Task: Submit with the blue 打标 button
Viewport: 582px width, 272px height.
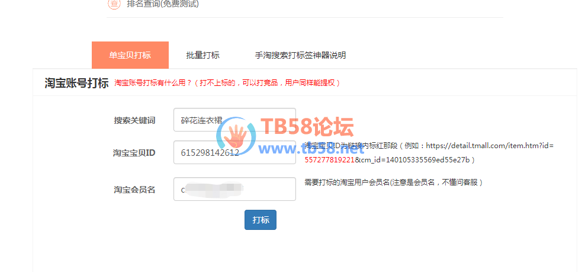Action: point(260,220)
